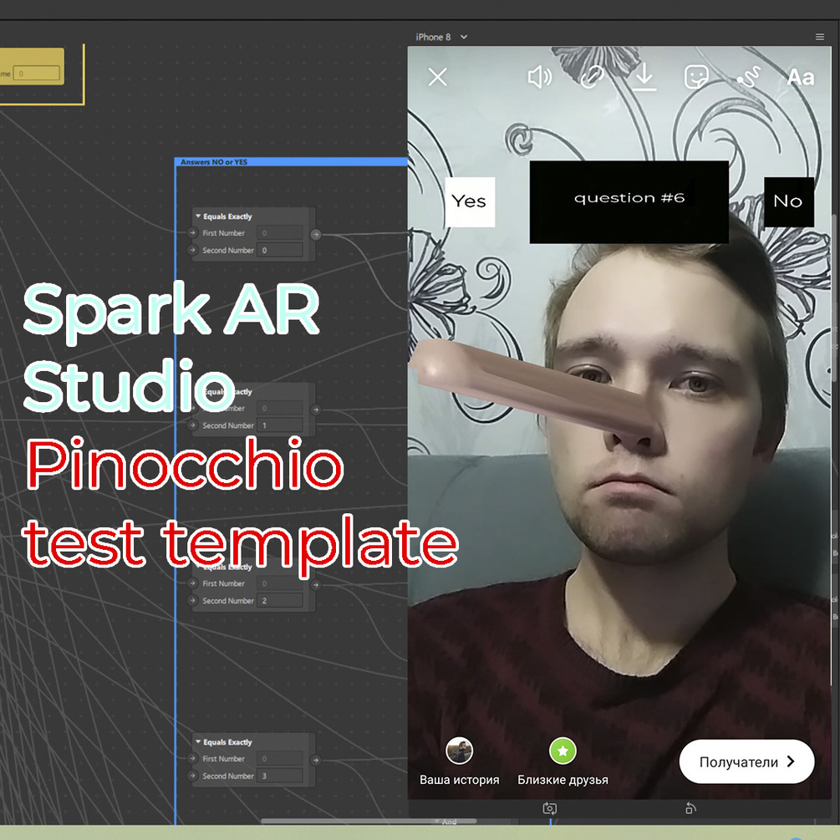
Task: Click Second Number input port, top patch
Action: pos(193,250)
